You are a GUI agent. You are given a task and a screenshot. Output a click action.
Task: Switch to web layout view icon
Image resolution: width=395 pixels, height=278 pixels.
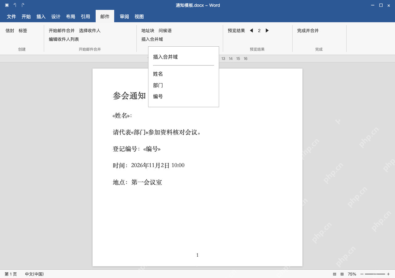pos(342,274)
